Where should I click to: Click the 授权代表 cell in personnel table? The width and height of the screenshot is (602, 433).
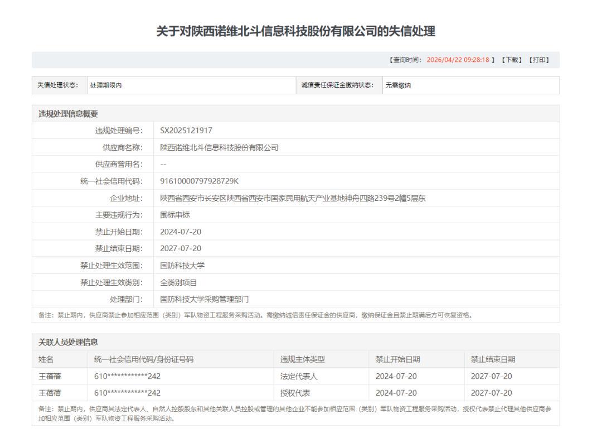click(x=295, y=393)
